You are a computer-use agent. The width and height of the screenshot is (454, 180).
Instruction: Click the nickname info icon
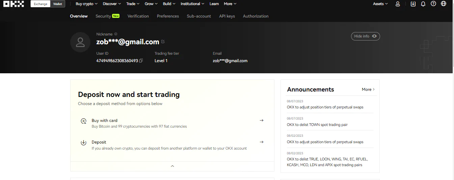[x=116, y=34]
